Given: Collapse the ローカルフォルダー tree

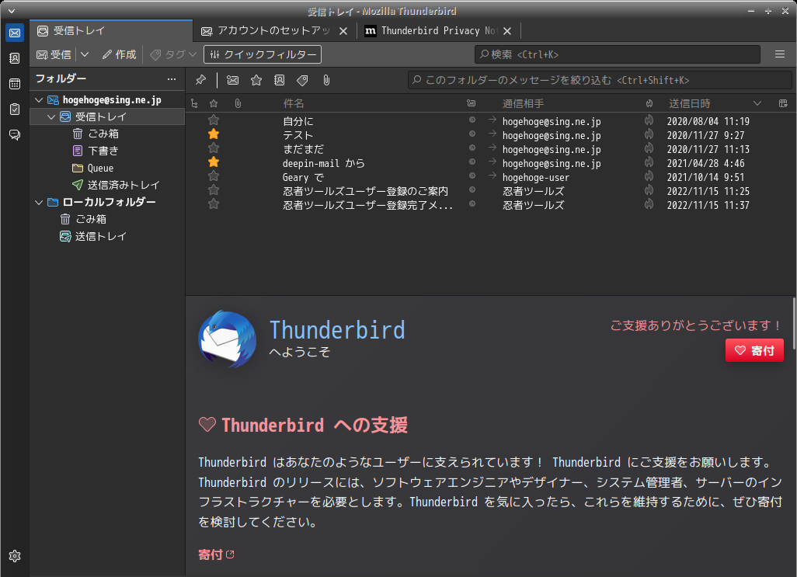Looking at the screenshot, I should (x=39, y=202).
